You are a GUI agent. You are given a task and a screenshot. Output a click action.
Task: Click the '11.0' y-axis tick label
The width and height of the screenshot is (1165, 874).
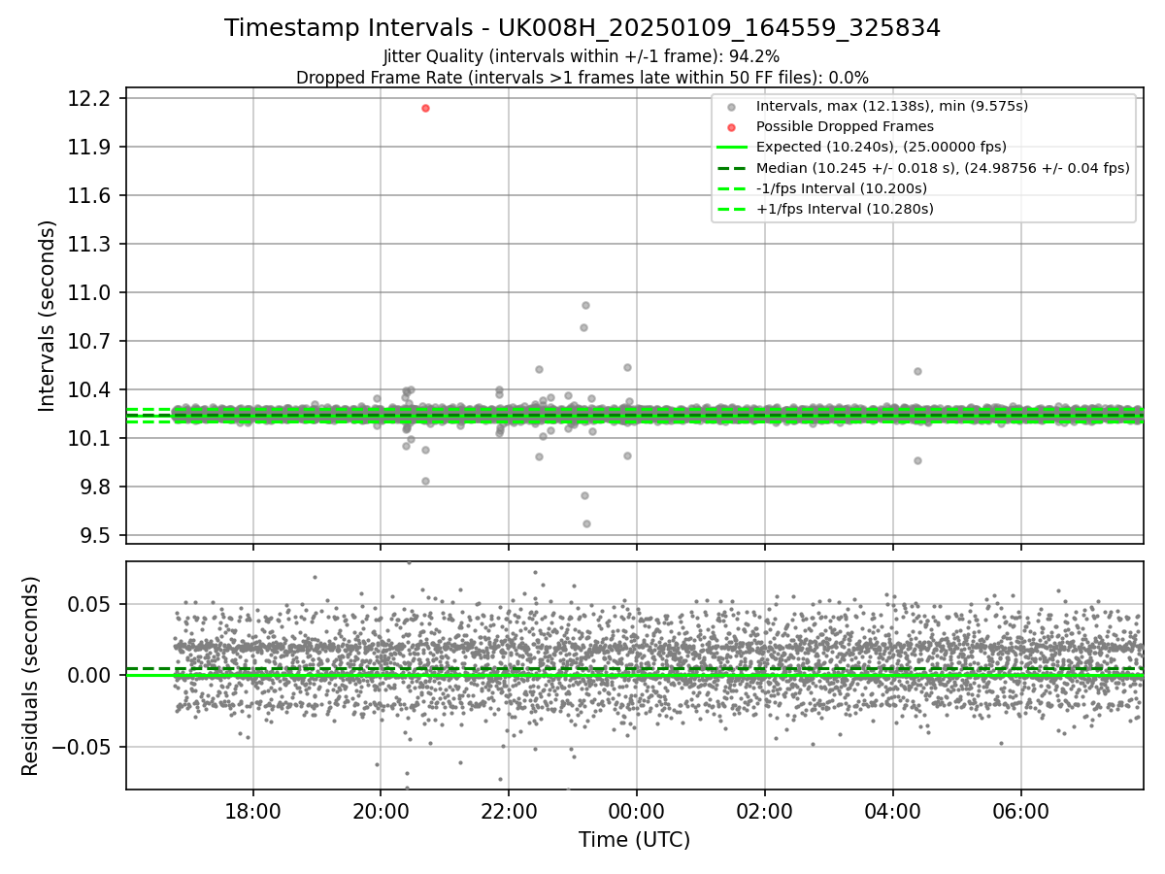tap(91, 293)
